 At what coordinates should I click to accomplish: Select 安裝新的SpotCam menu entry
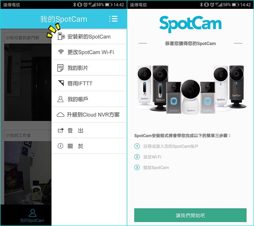pos(89,36)
